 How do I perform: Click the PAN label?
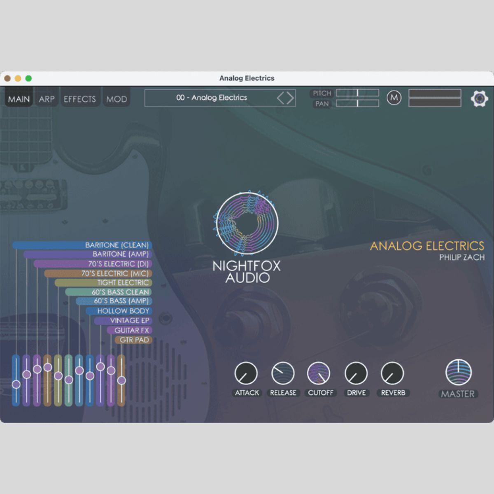pyautogui.click(x=322, y=104)
